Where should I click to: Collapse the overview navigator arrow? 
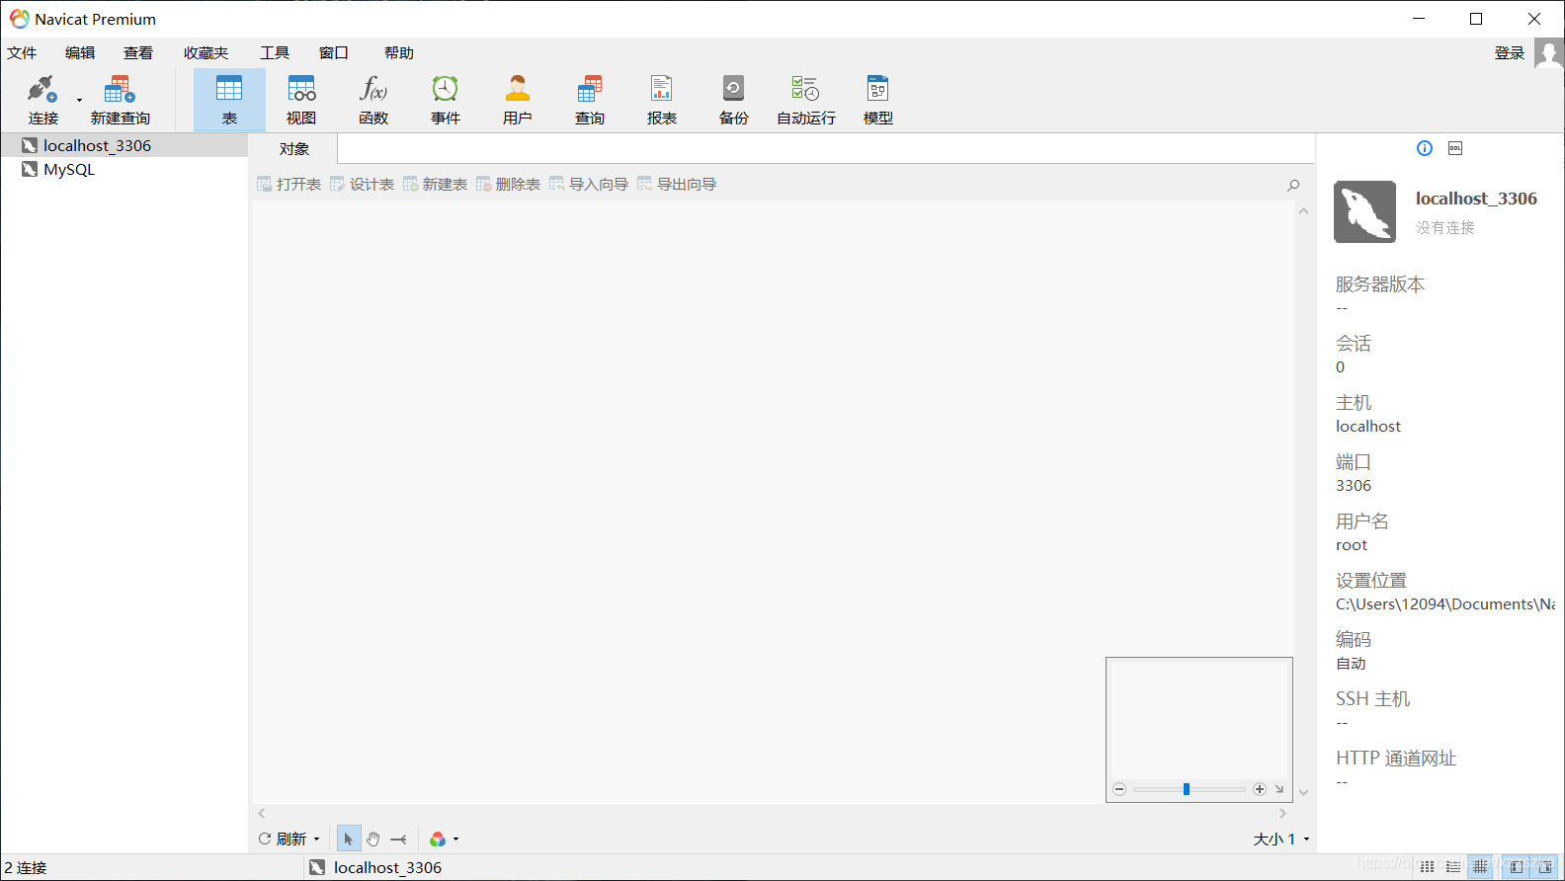1279,789
